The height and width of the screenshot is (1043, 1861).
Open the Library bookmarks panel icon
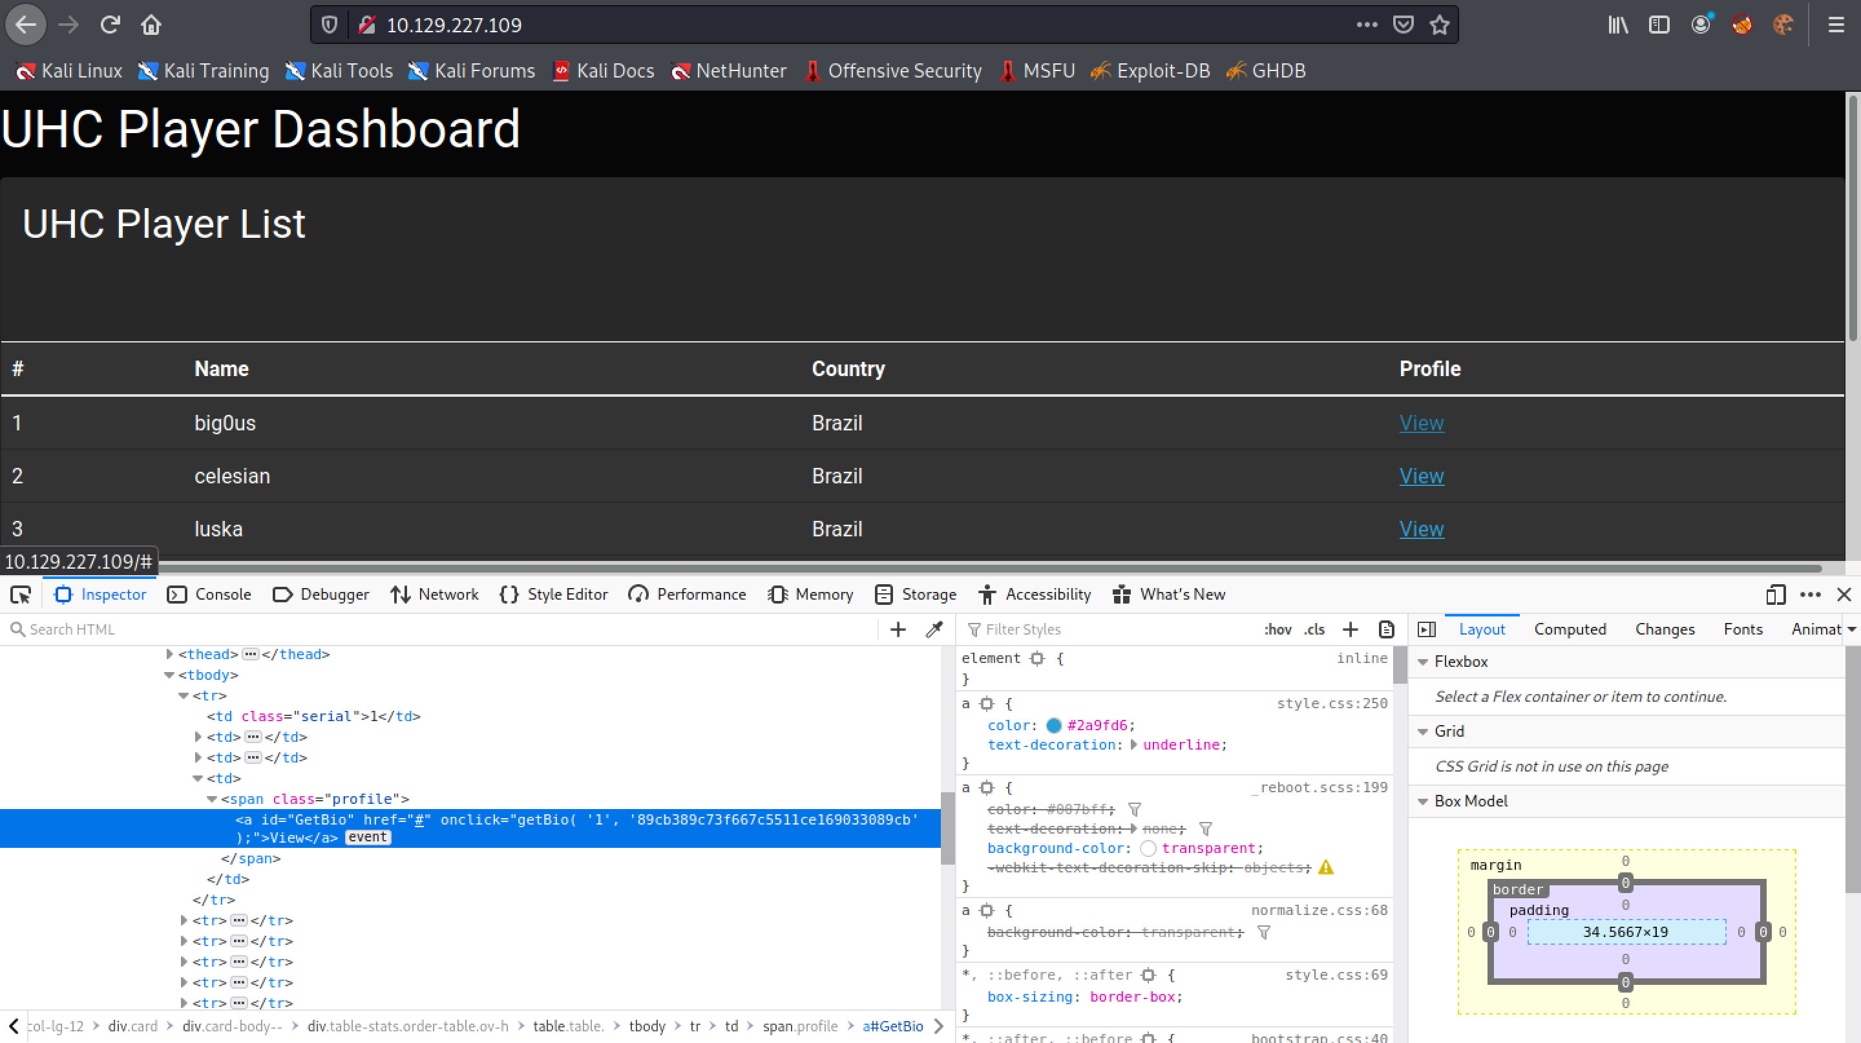tap(1617, 25)
